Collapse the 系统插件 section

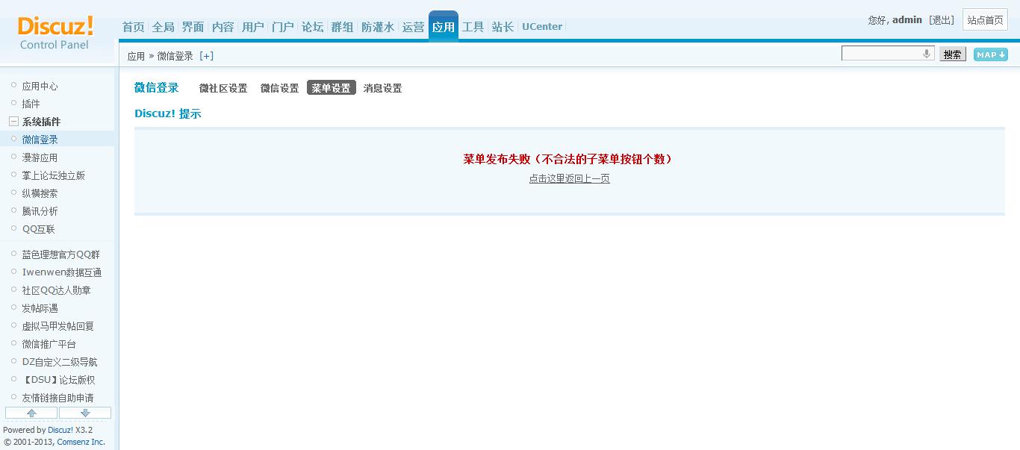pyautogui.click(x=13, y=122)
